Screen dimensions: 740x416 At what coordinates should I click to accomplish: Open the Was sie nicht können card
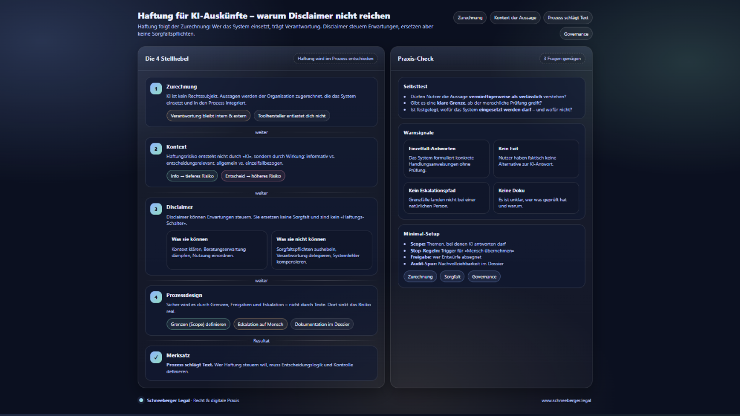click(x=321, y=250)
